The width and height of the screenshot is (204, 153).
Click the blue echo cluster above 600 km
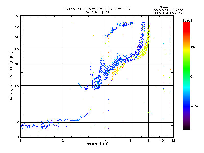click(124, 24)
